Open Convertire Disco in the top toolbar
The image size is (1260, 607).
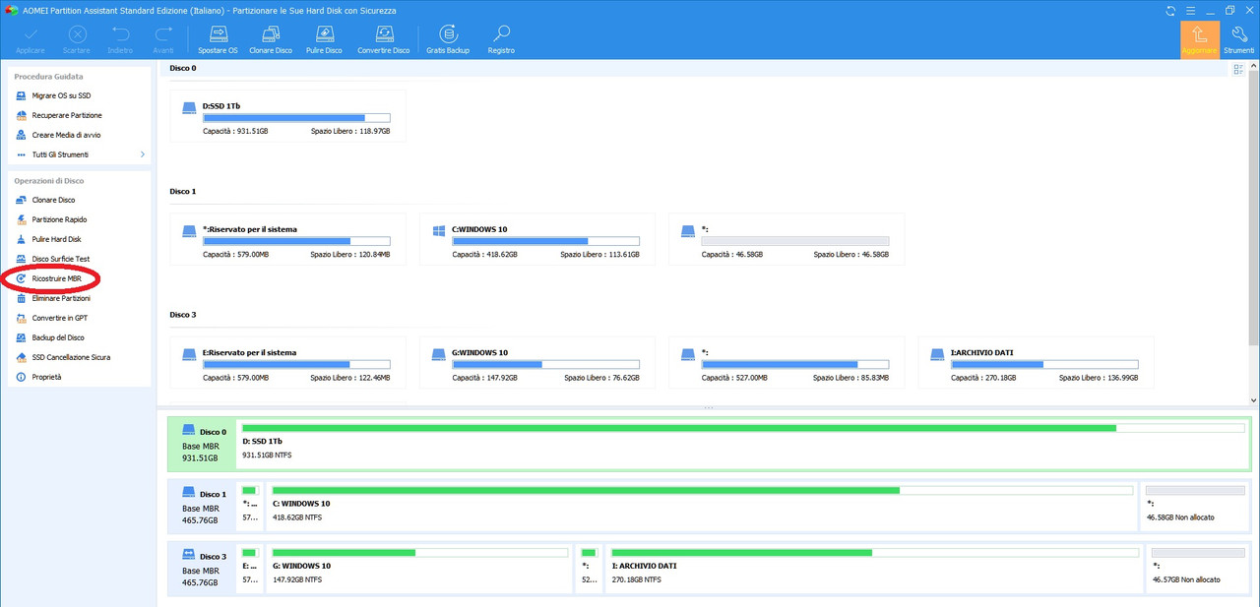tap(383, 39)
